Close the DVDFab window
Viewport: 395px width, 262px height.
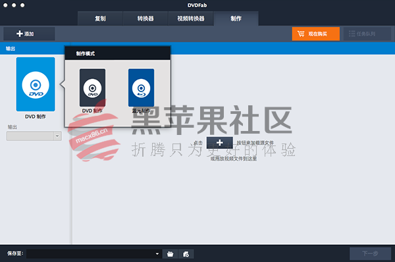coord(5,5)
